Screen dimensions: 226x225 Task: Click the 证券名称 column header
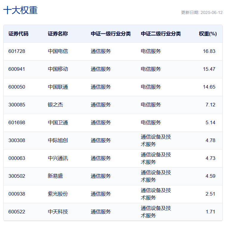coord(58,34)
